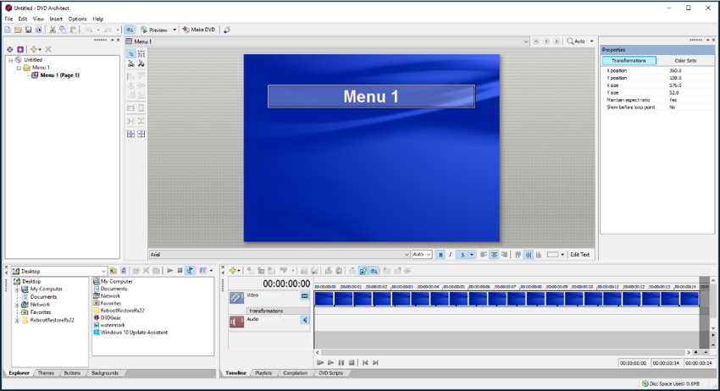Toggle Bold text formatting

pyautogui.click(x=440, y=255)
